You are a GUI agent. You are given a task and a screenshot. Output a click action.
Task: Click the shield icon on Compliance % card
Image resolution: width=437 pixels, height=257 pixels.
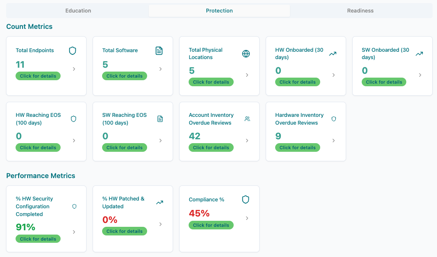coord(245,200)
